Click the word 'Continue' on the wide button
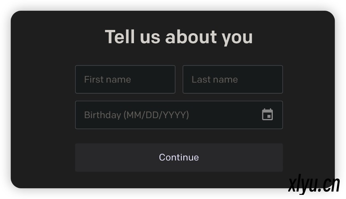The height and width of the screenshot is (199, 346). (179, 158)
